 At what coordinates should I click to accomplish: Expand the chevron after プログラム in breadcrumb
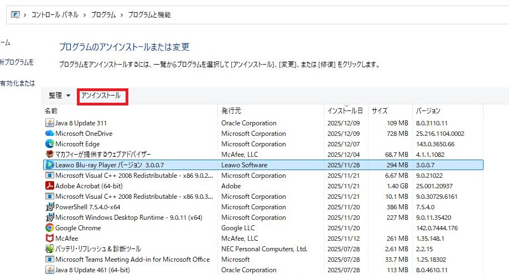point(122,15)
